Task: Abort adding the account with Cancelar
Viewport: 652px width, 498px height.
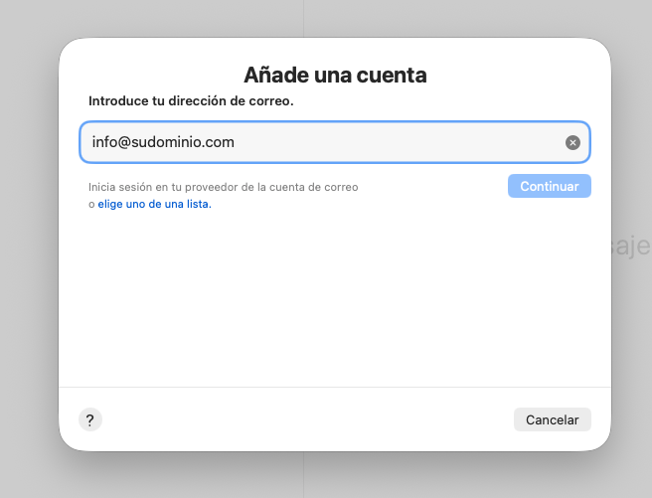Action: [x=552, y=419]
